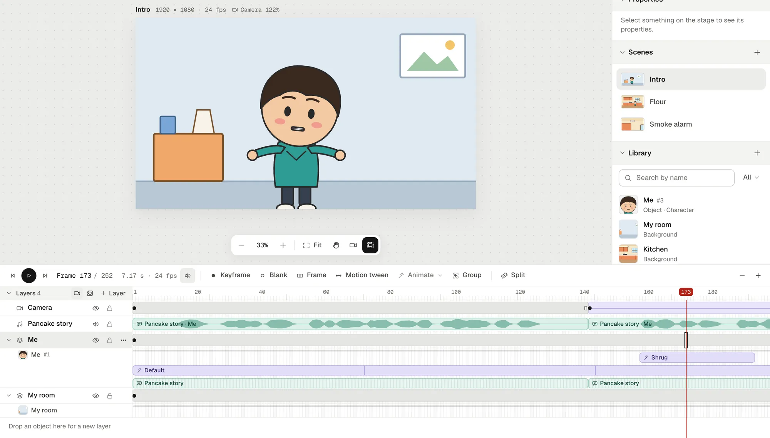Select the Shrug animation clip
Viewport: 770px width, 438px height.
pyautogui.click(x=697, y=358)
